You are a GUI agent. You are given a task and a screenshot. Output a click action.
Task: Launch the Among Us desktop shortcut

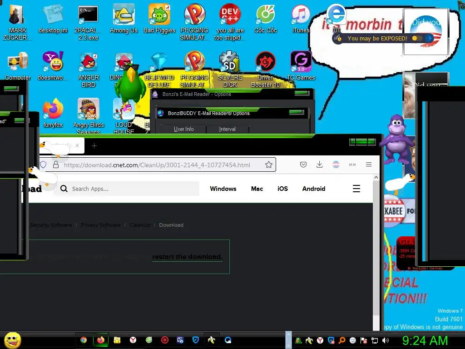click(x=124, y=18)
